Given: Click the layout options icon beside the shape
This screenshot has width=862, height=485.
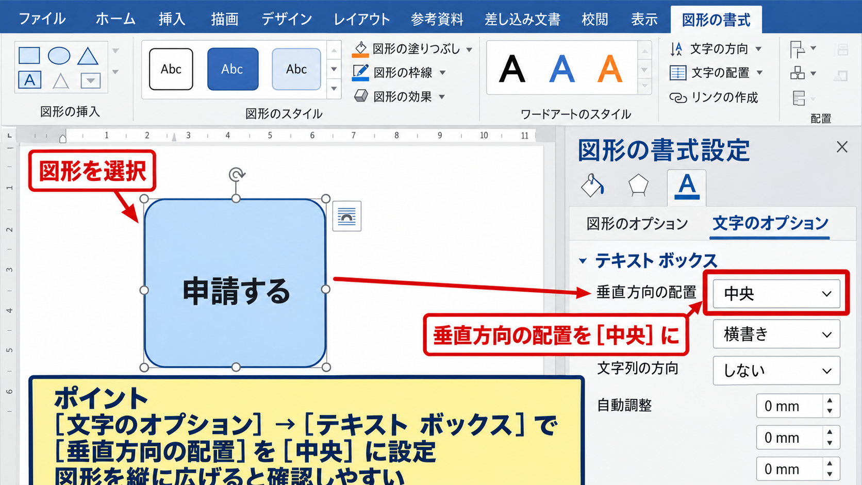Looking at the screenshot, I should (347, 216).
